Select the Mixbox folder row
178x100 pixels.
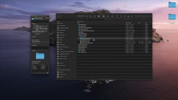tap(114, 32)
